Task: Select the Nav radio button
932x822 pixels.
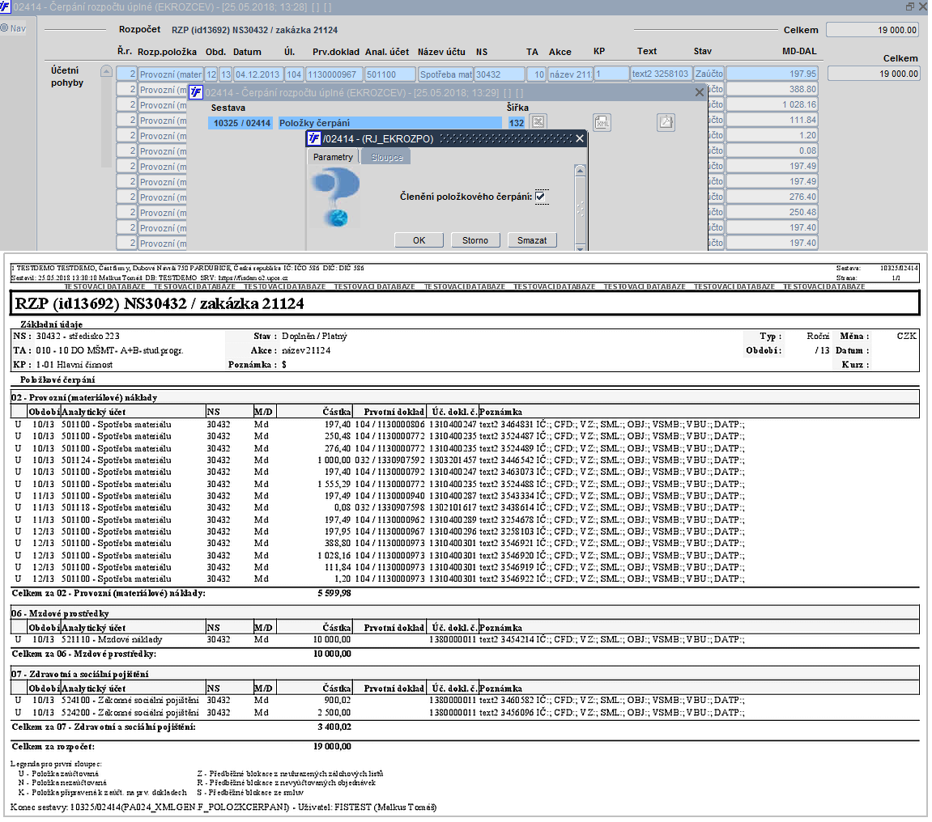Action: click(4, 28)
